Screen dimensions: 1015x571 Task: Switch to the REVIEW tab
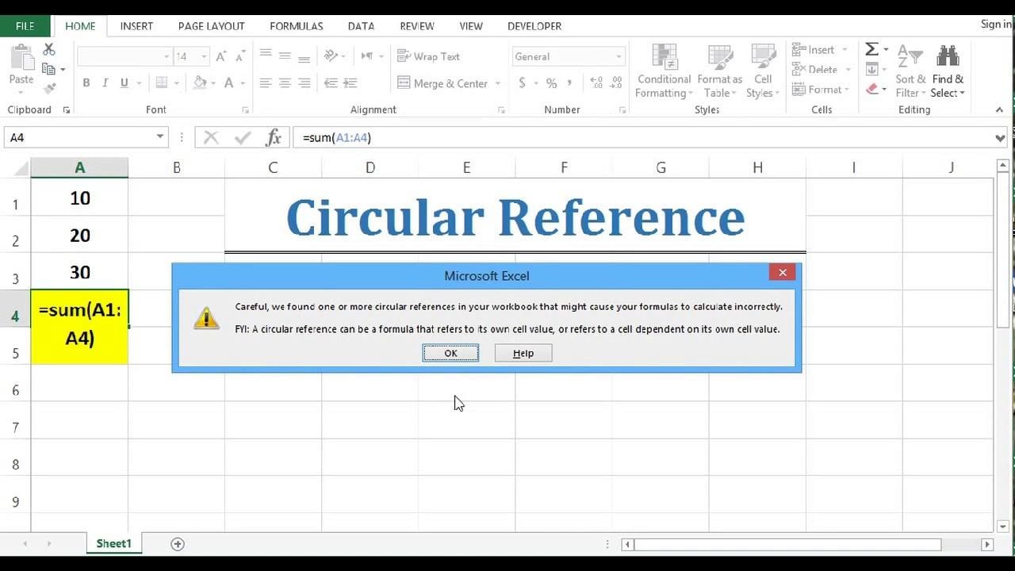pos(417,25)
